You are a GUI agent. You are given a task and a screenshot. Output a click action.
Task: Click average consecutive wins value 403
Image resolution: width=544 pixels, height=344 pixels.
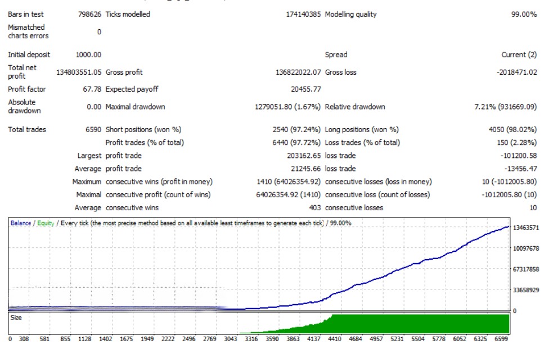(315, 208)
